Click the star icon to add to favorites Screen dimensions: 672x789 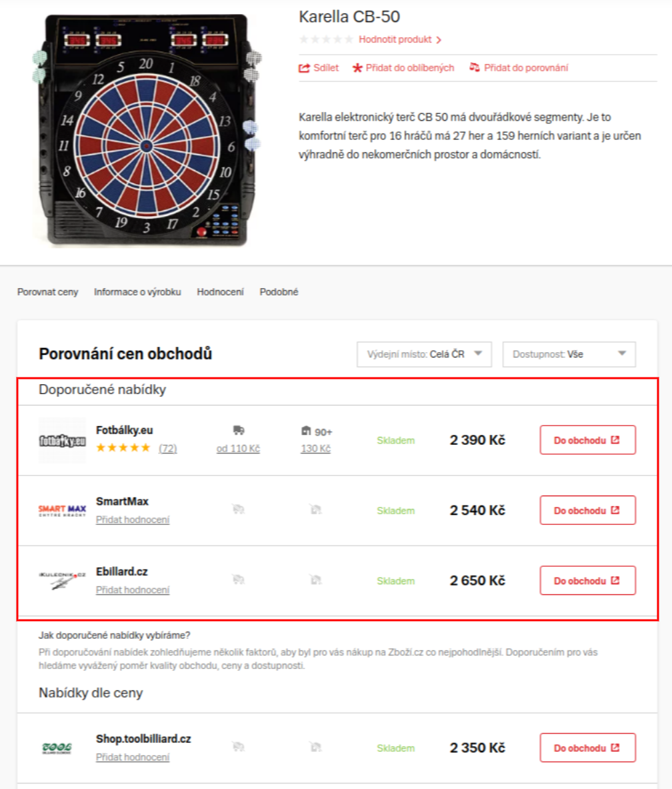click(357, 67)
